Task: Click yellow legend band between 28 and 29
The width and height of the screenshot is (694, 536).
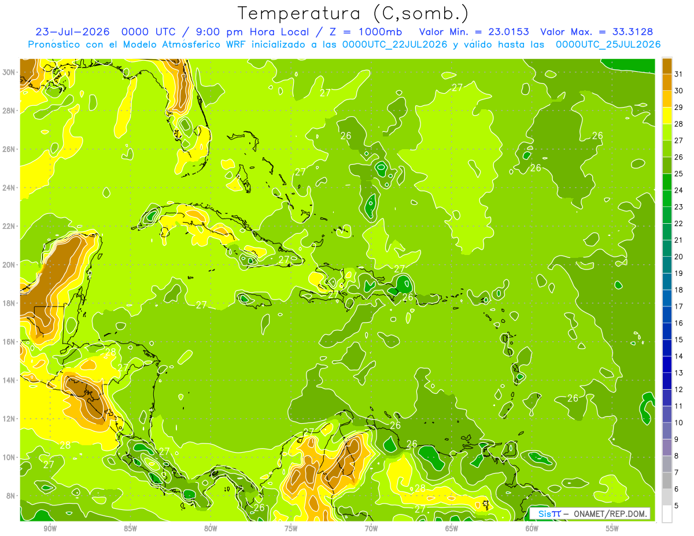Action: (667, 116)
